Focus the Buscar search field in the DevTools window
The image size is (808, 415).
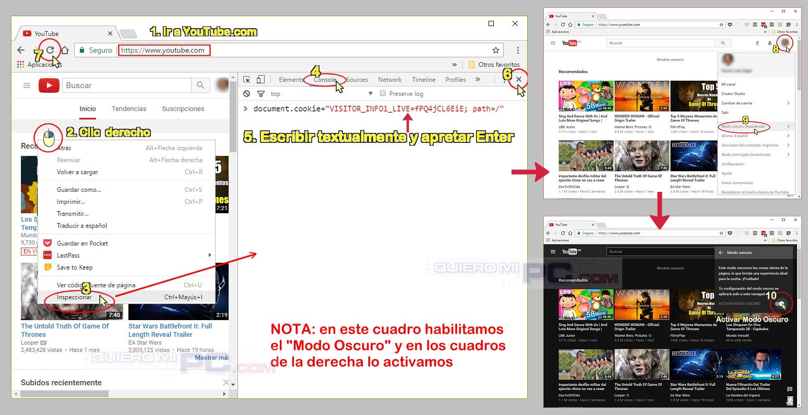[x=127, y=86]
